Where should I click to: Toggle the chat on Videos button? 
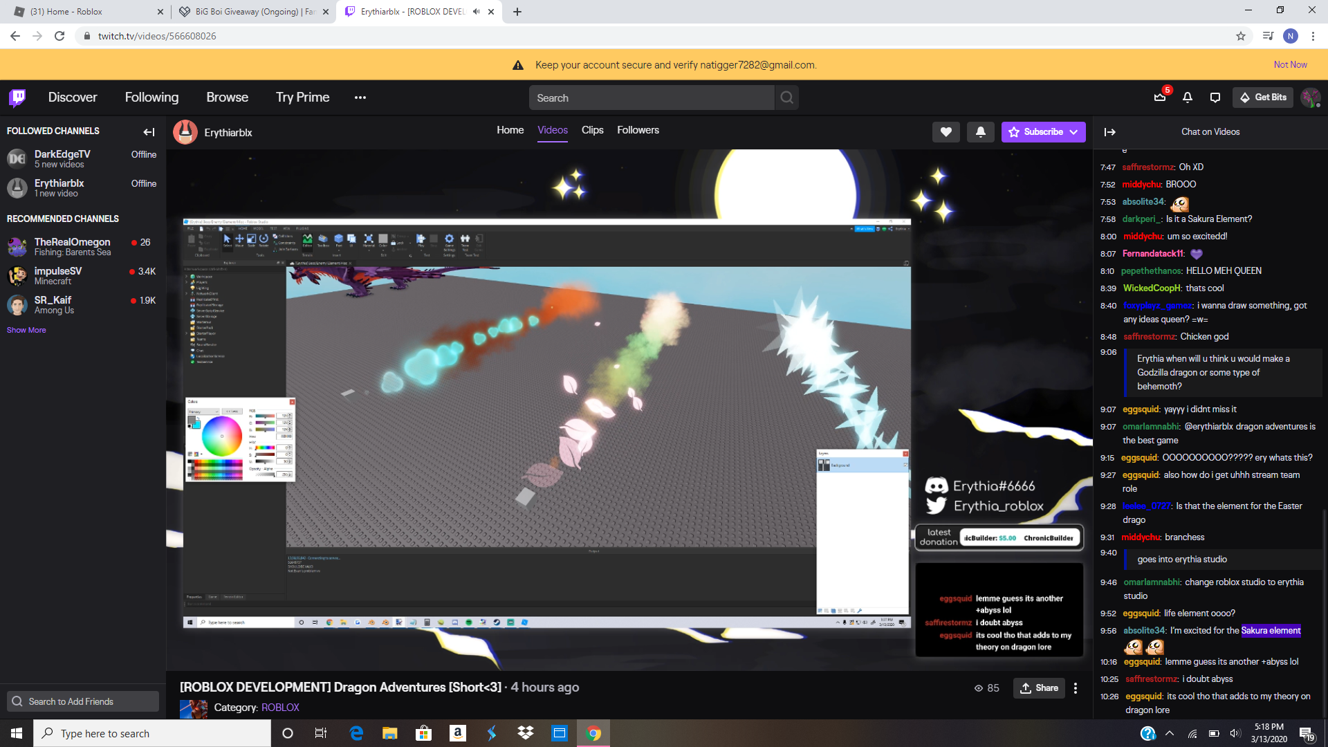[1110, 131]
